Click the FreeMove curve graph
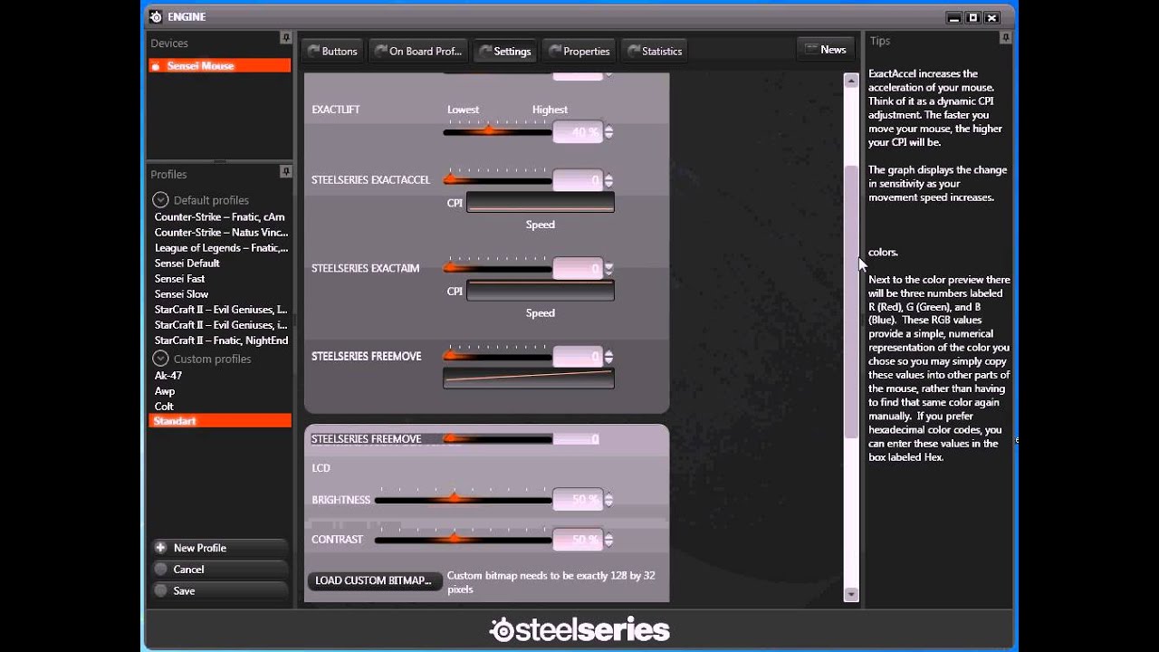The width and height of the screenshot is (1159, 652). (529, 378)
